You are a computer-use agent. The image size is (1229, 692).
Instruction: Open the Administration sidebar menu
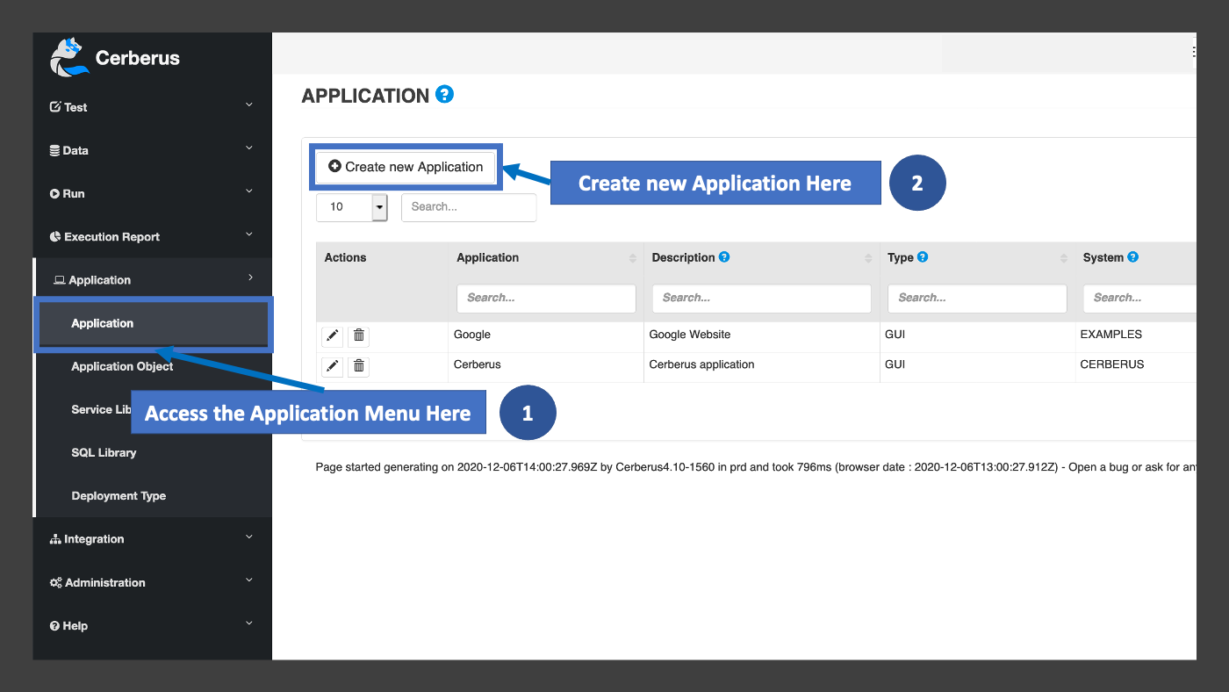tap(153, 582)
